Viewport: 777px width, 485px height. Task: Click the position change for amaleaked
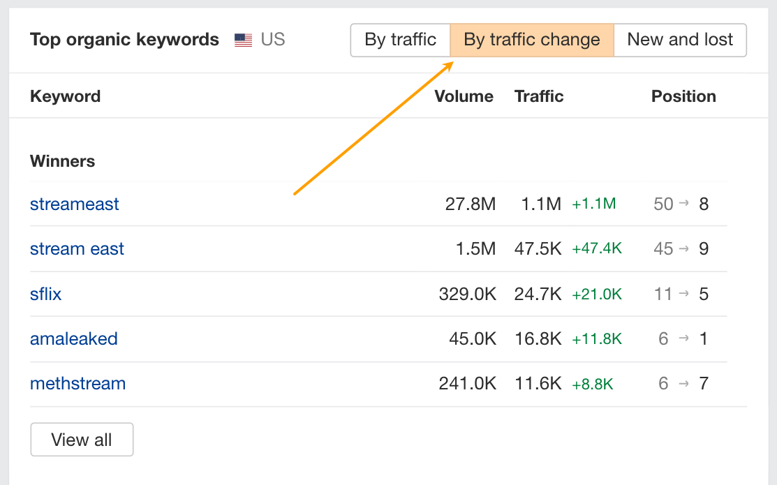[x=683, y=338]
